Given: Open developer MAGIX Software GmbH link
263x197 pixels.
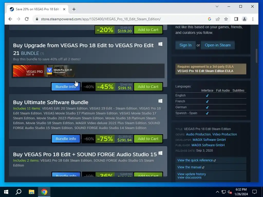Looking at the screenshot, I should [209, 140].
